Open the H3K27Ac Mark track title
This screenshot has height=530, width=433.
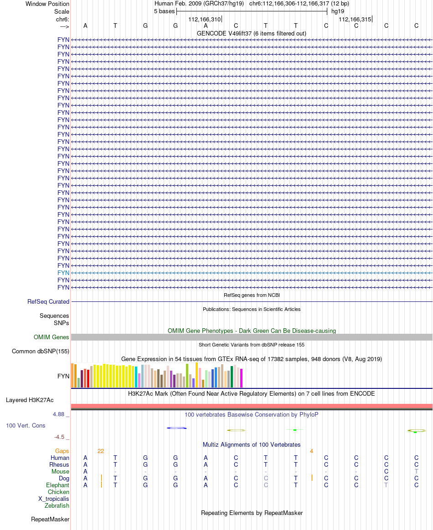tap(251, 393)
